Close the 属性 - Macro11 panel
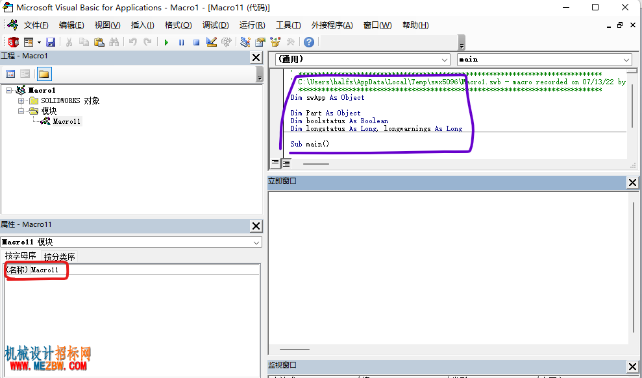Image resolution: width=642 pixels, height=378 pixels. 256,226
